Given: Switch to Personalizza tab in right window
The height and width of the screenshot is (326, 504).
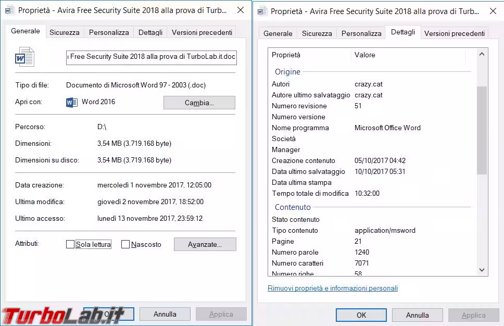Looking at the screenshot, I should tap(361, 33).
